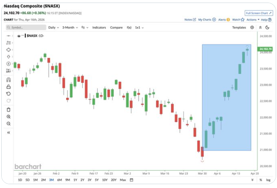Open the My Charts link
This screenshot has width=277, height=188.
pos(205,20)
